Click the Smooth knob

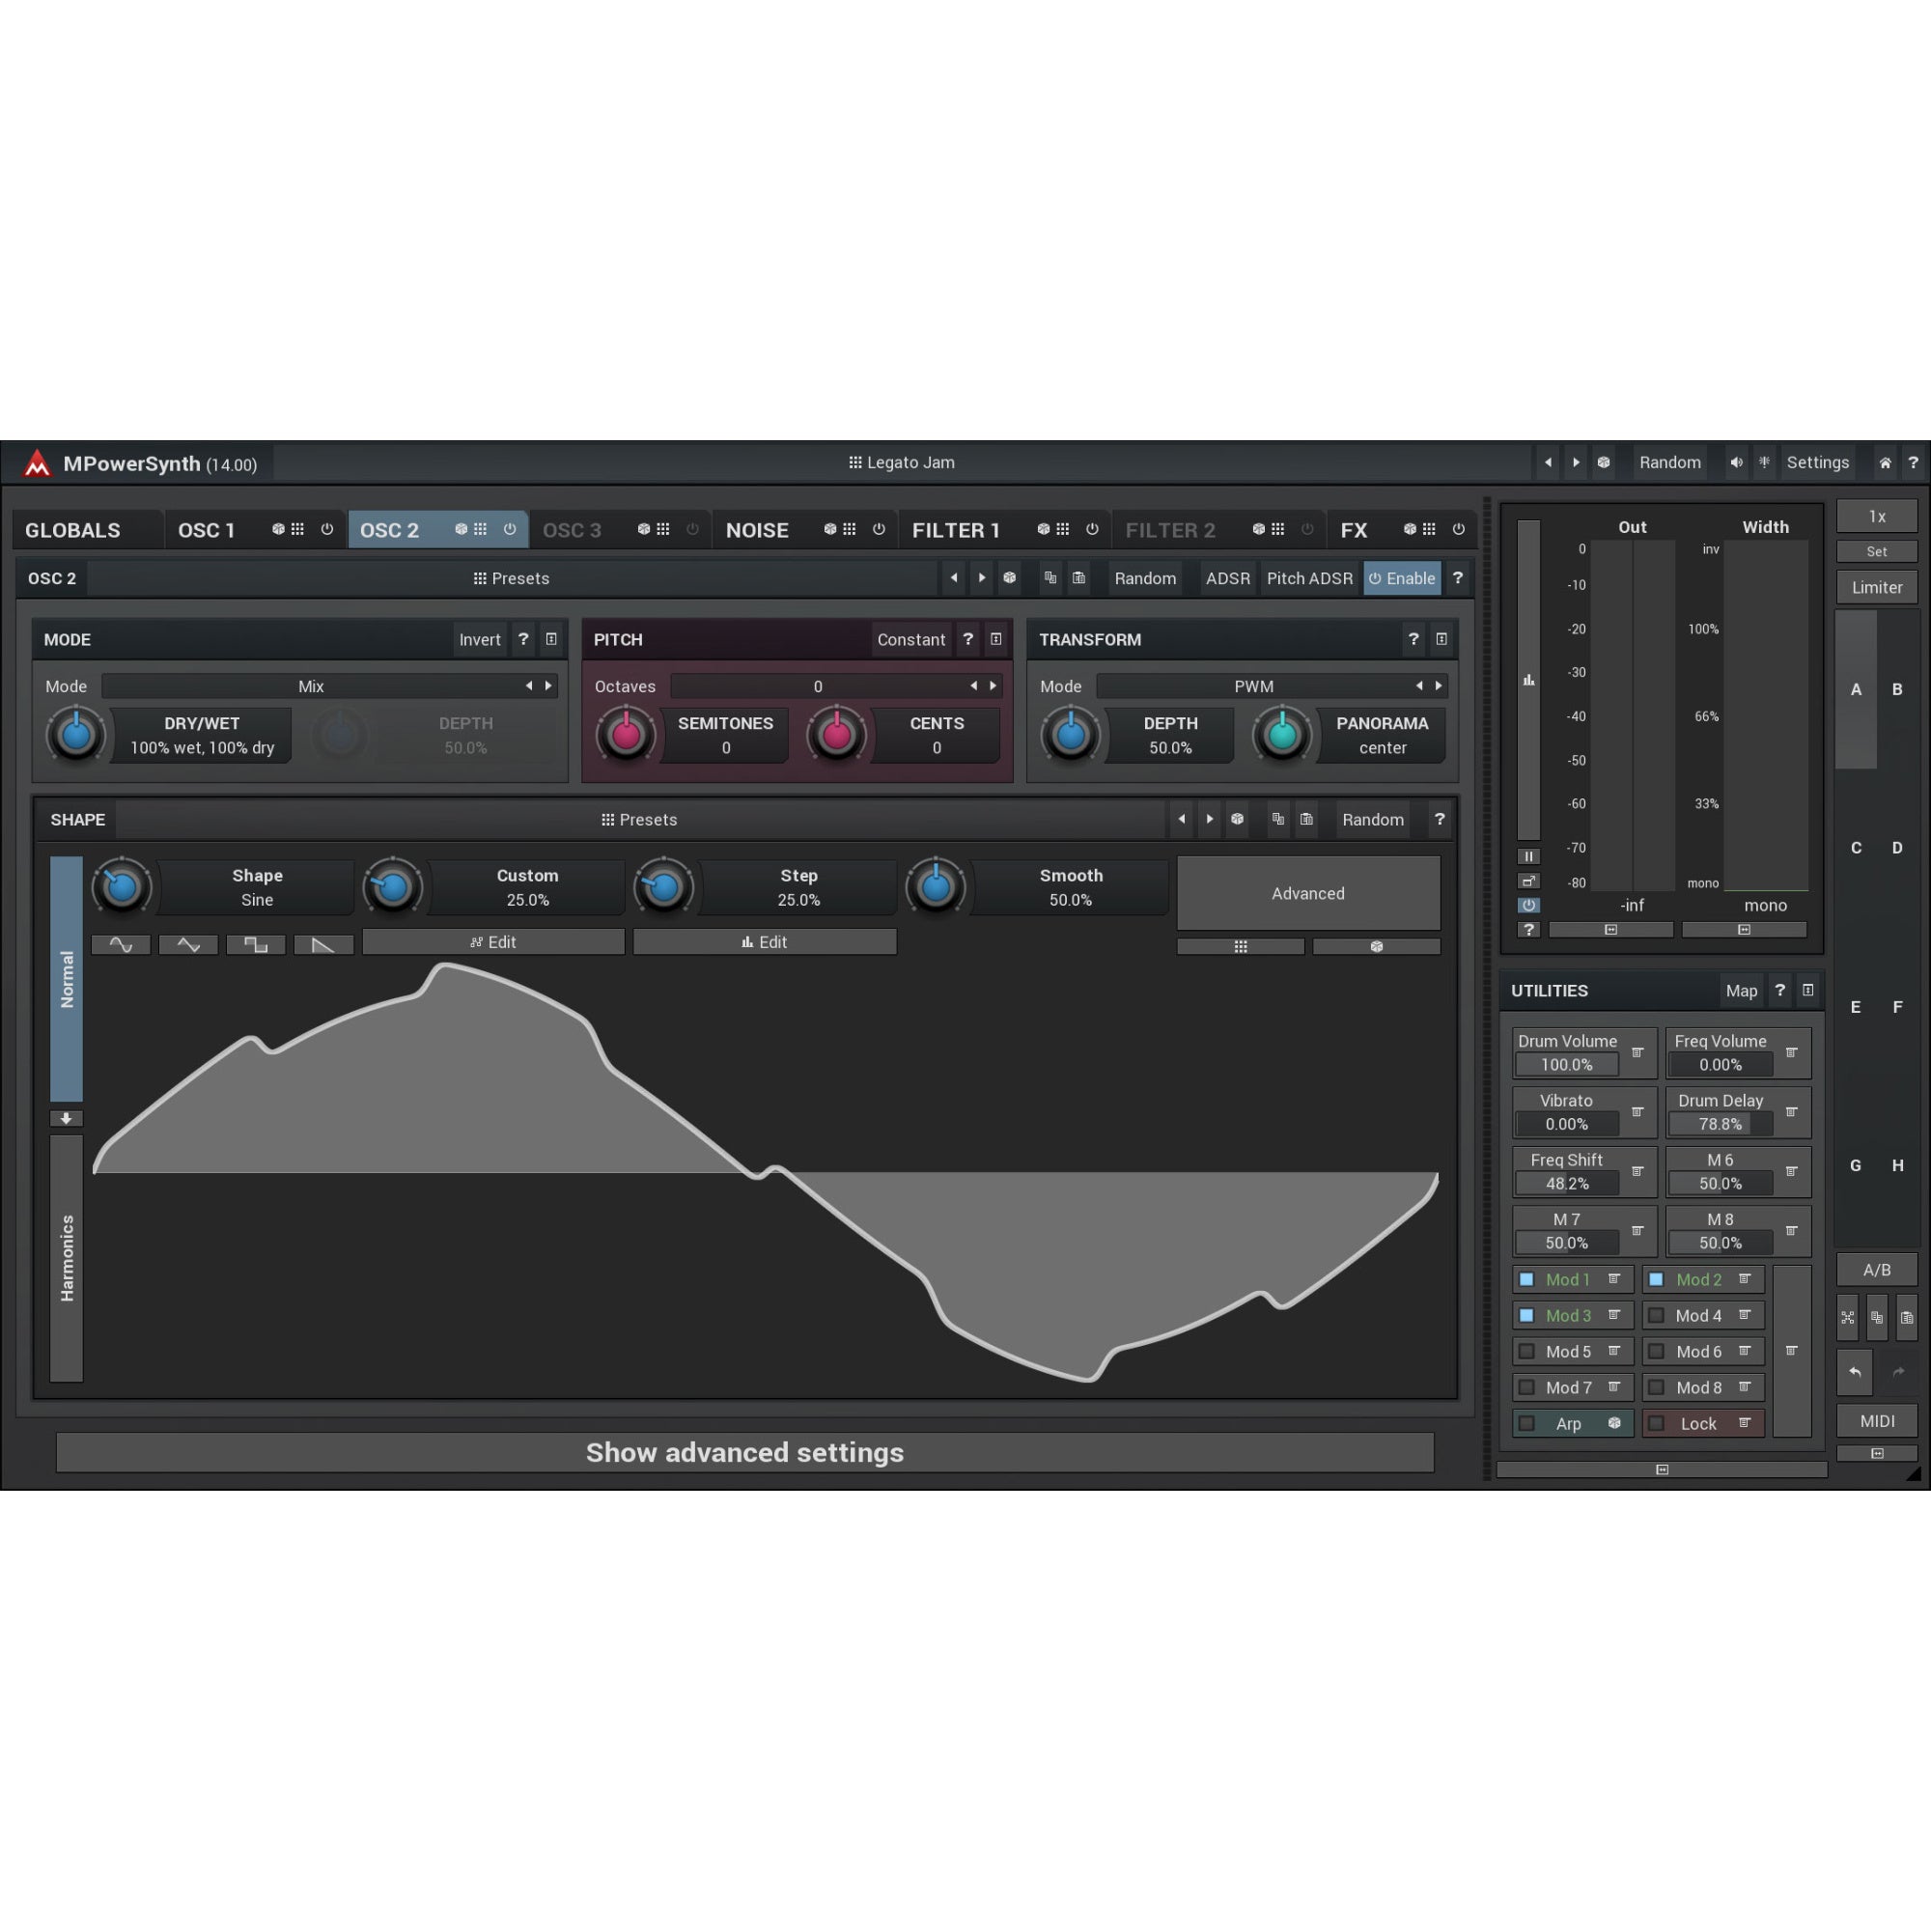click(936, 886)
